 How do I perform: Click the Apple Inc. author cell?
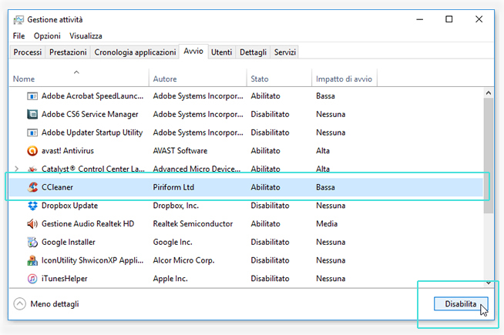coord(170,279)
